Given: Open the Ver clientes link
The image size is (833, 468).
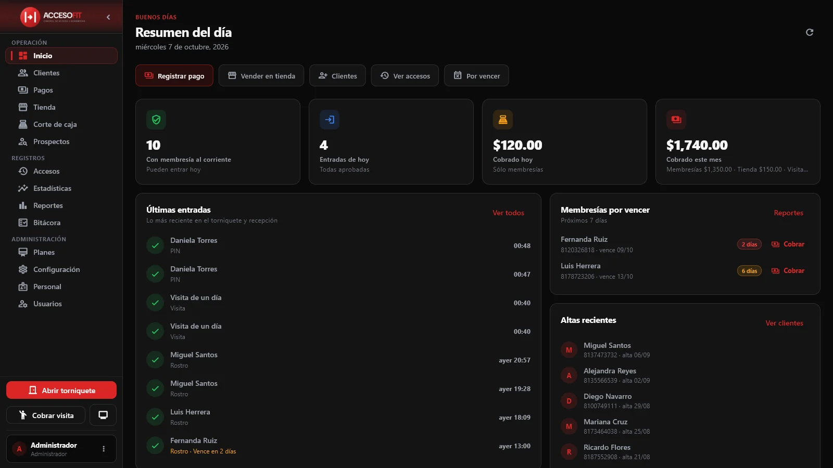Looking at the screenshot, I should (784, 323).
